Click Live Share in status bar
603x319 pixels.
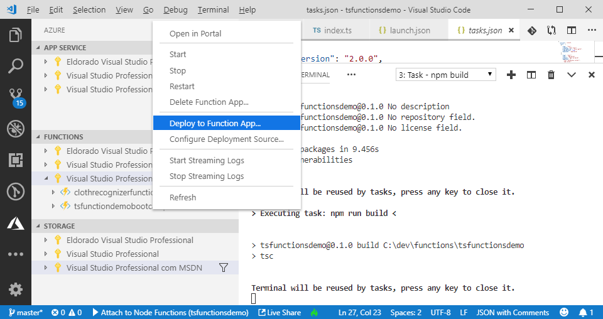[280, 313]
